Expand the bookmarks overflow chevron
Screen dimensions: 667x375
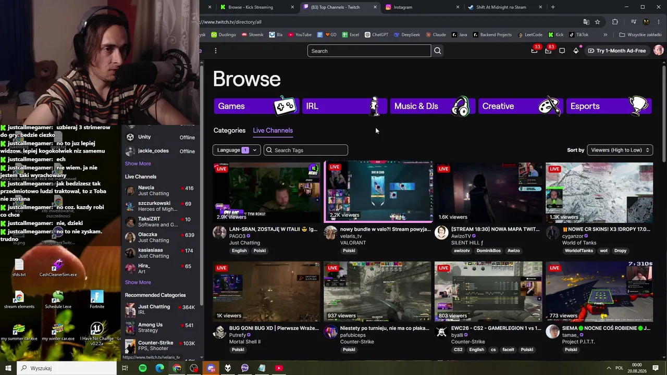(605, 35)
